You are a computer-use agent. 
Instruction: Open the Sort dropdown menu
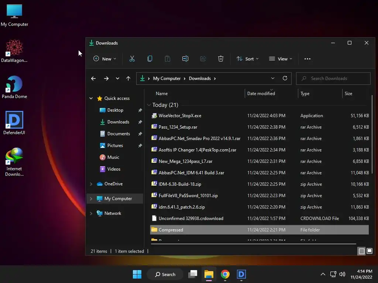247,59
